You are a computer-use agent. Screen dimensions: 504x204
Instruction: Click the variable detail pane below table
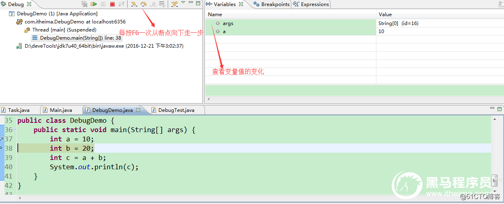point(355,90)
